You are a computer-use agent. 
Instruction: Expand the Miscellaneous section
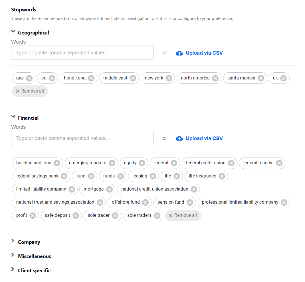coord(13,255)
